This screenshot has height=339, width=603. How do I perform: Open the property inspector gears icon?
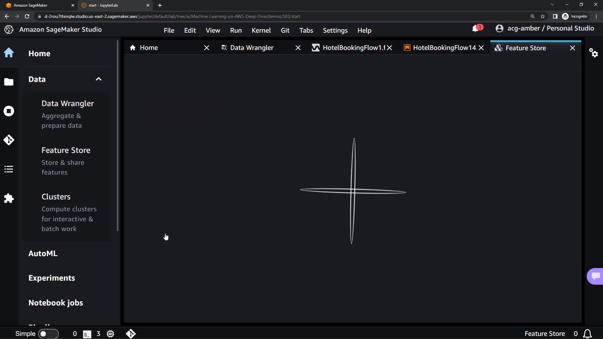pyautogui.click(x=593, y=53)
